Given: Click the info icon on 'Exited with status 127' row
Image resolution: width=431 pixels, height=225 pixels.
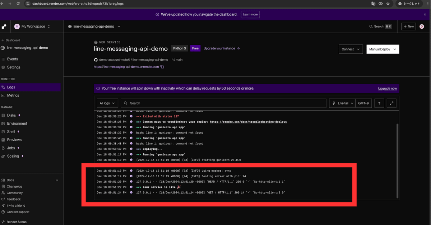Looking at the screenshot, I should coord(131,116).
